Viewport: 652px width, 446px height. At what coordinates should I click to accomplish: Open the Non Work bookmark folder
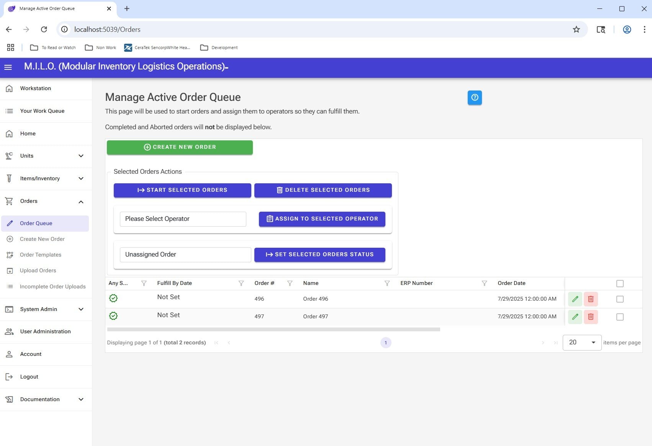[100, 48]
